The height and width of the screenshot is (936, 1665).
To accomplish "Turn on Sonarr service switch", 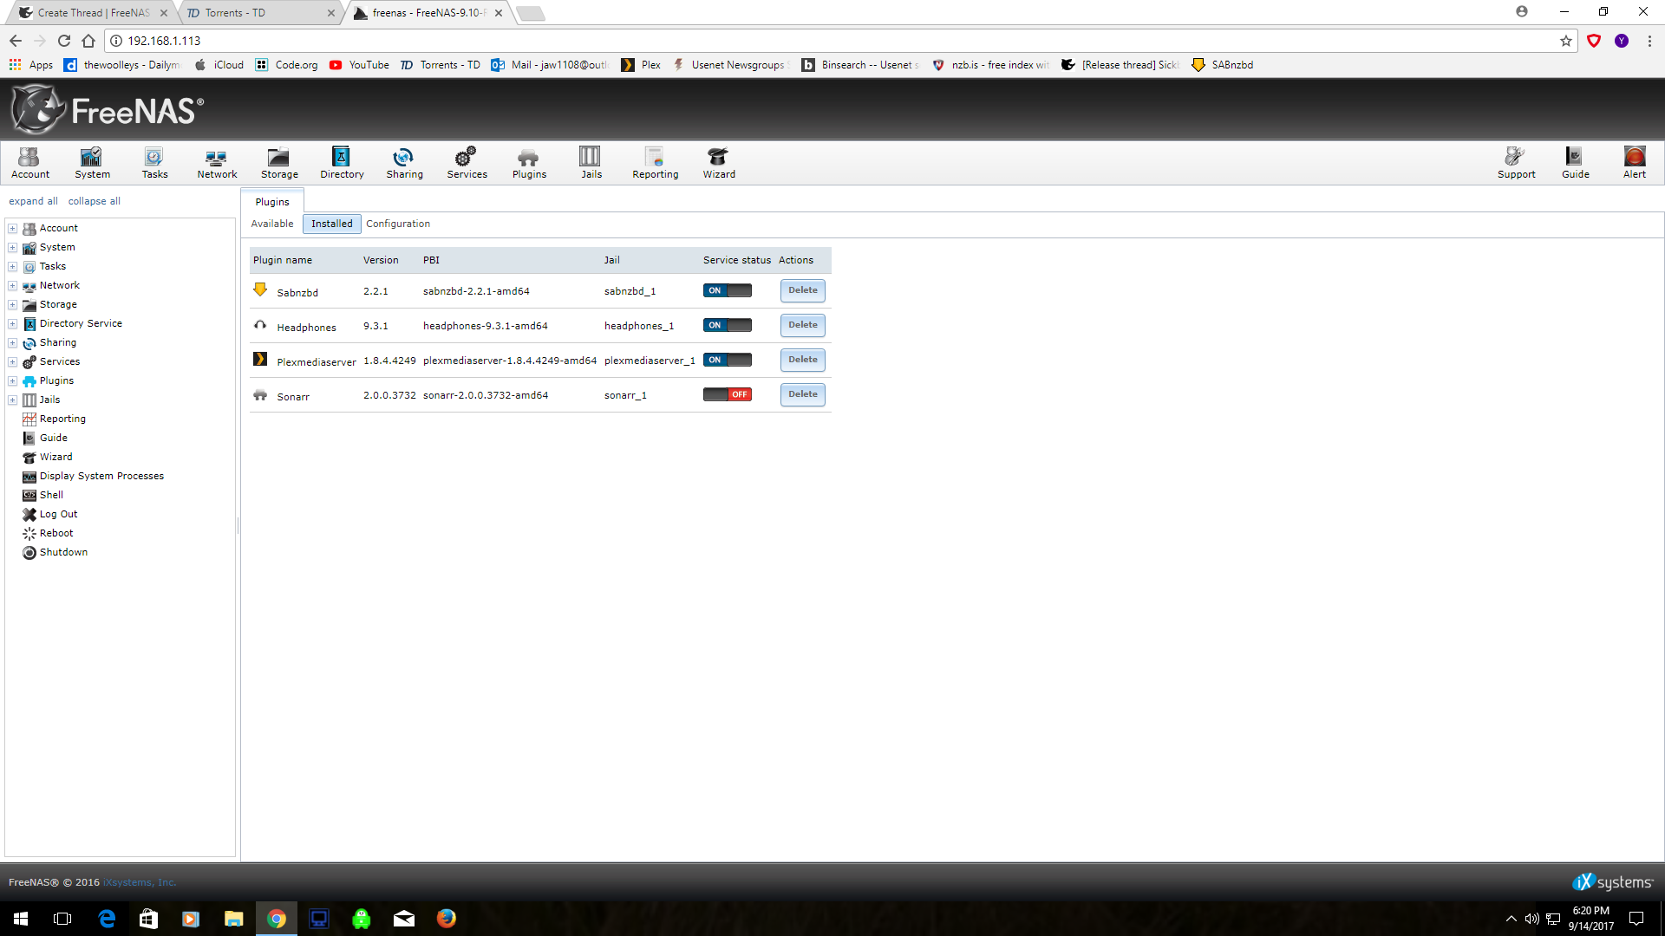I will (x=728, y=394).
